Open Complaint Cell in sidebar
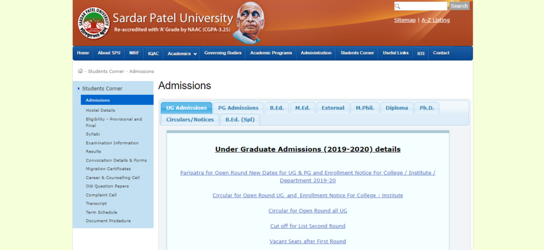This screenshot has height=250, width=544. (101, 195)
